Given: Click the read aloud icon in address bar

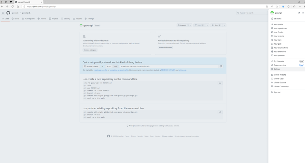Looking at the screenshot, I should pos(272,6).
